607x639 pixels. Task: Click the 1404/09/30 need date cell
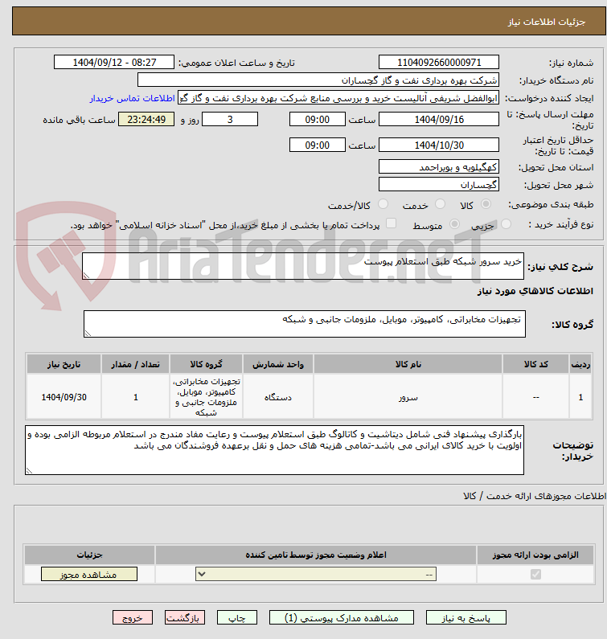click(x=64, y=397)
